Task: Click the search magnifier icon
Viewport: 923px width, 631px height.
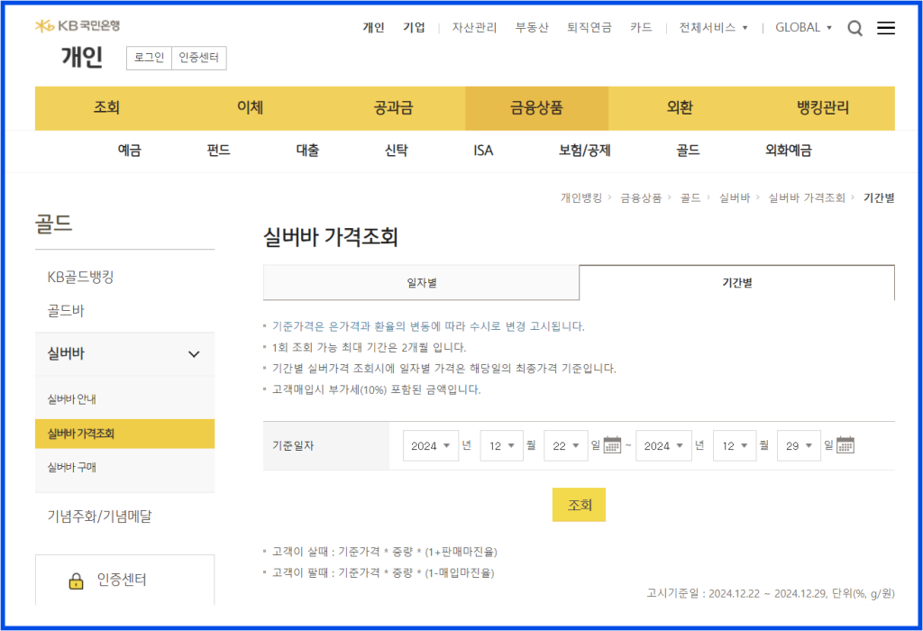Action: (855, 28)
